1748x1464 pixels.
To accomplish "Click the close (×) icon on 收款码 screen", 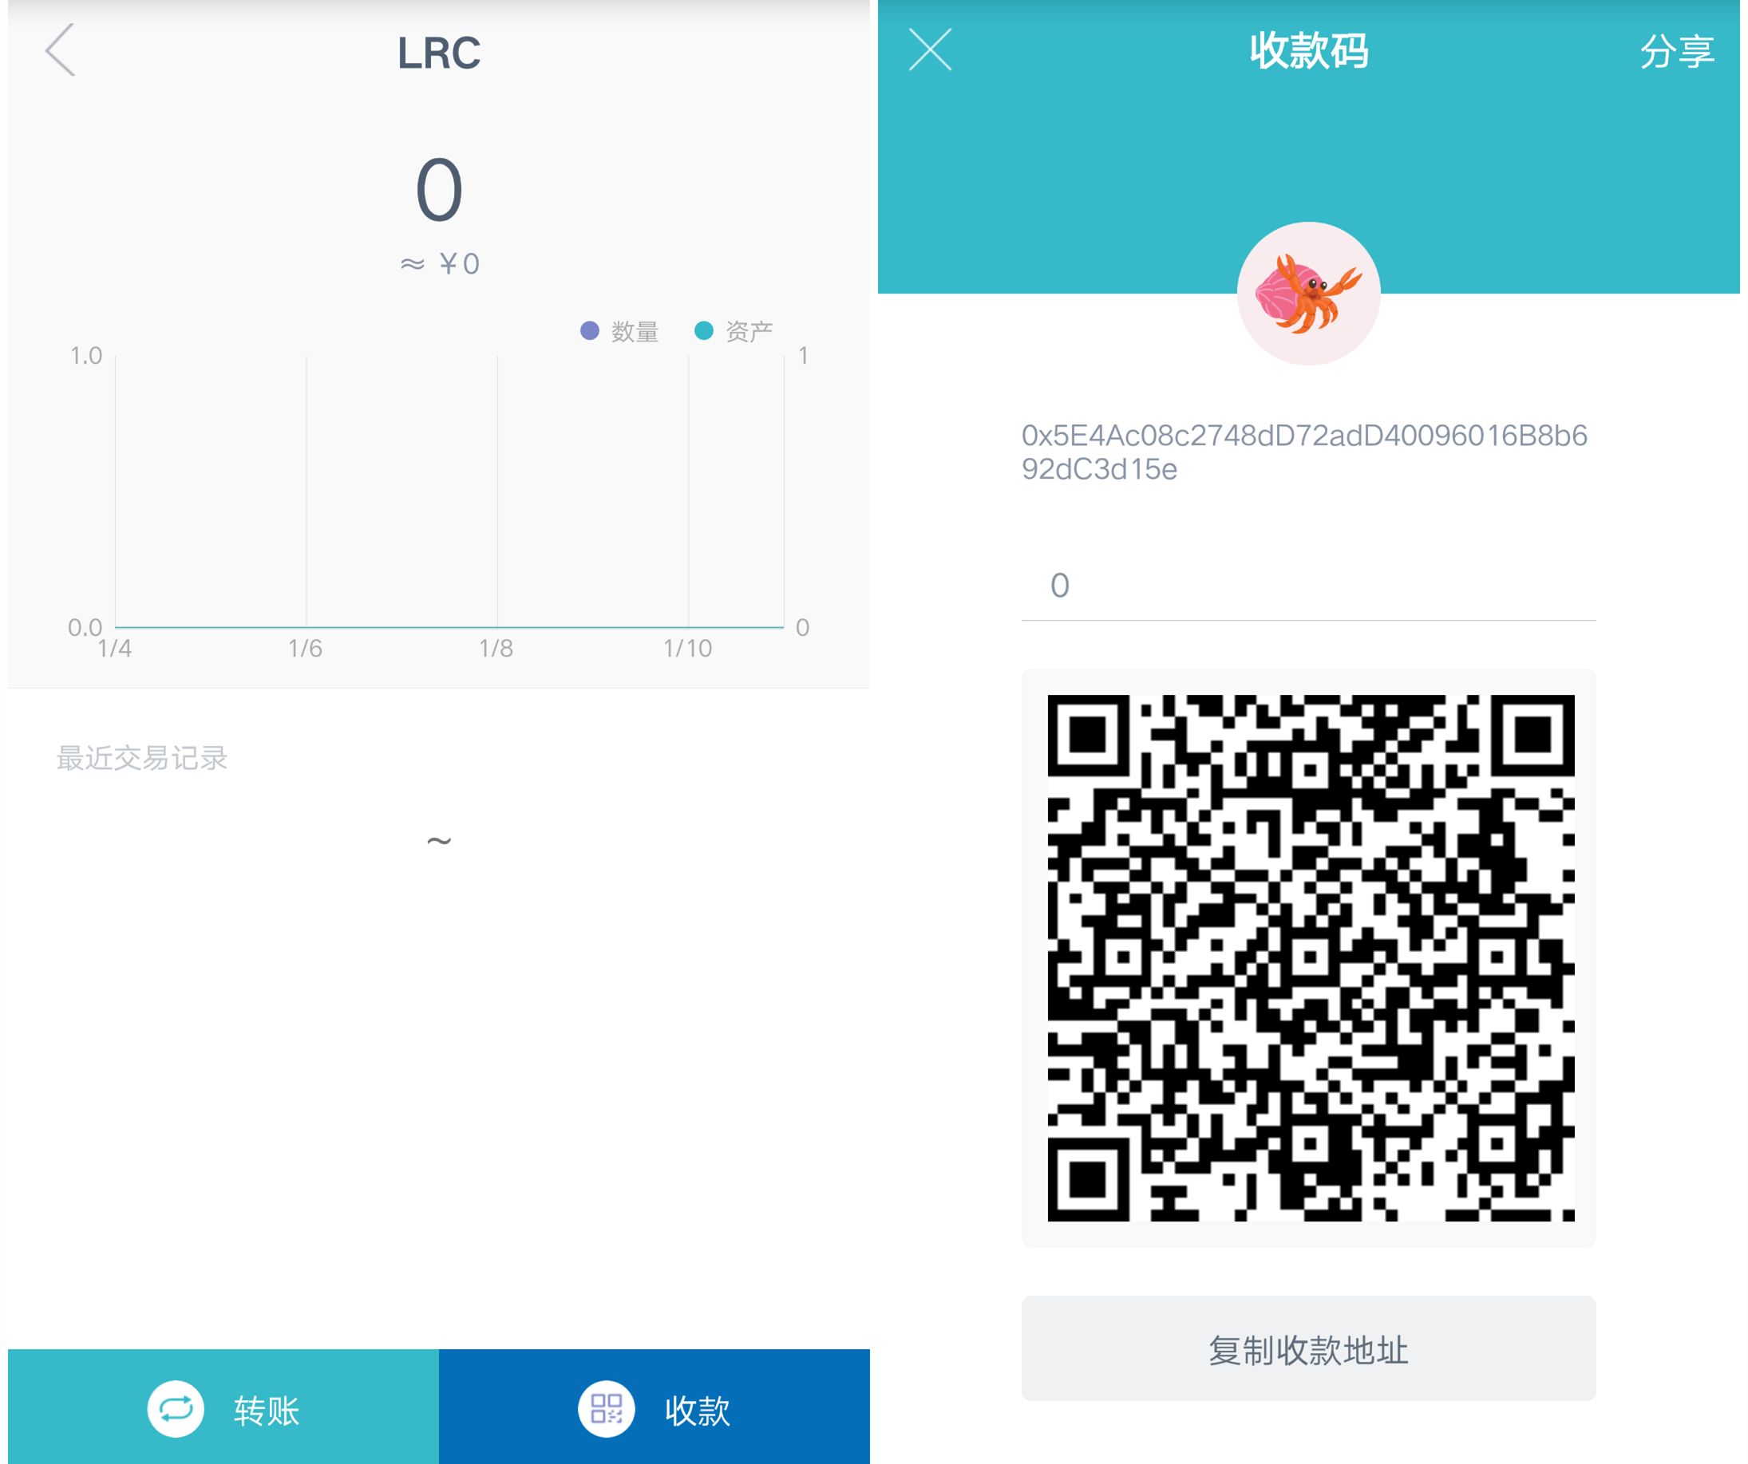I will point(930,51).
